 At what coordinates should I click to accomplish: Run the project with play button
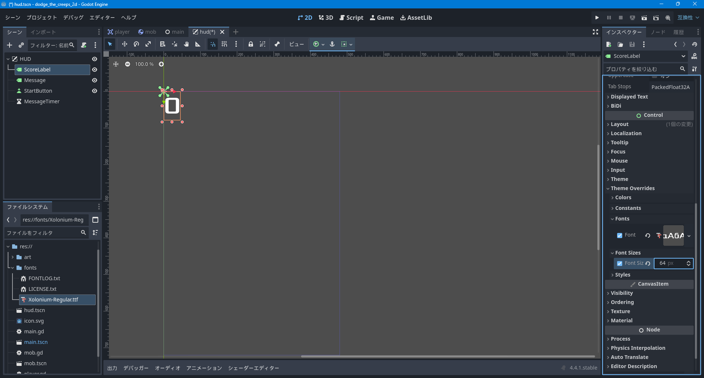click(597, 18)
